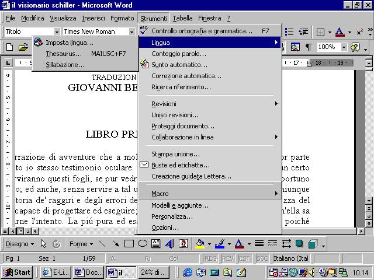Click the Shadow icon in drawing toolbar

pyautogui.click(x=300, y=244)
